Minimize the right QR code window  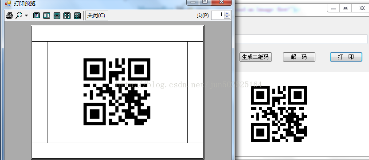(333, 8)
